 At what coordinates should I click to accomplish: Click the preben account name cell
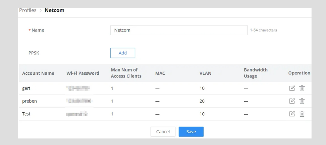coord(29,101)
